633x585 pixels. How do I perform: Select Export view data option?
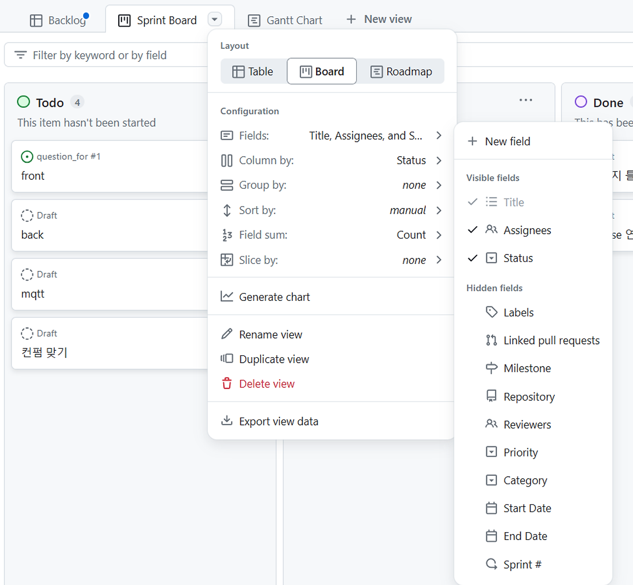[331, 421]
